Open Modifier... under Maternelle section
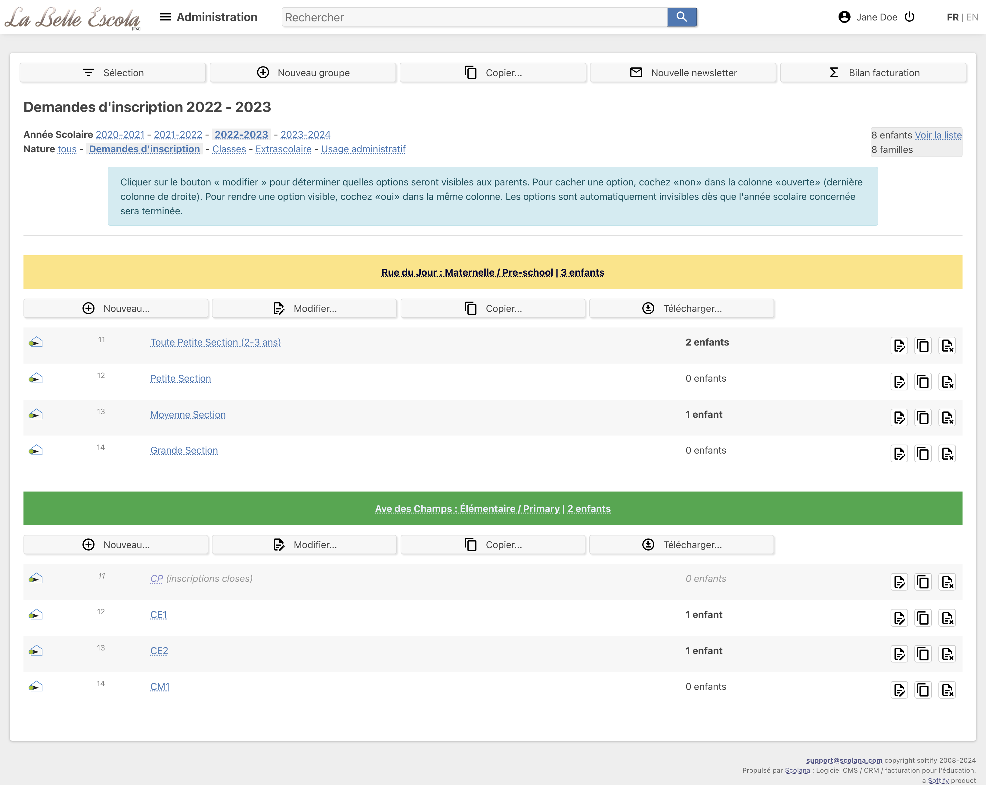 (x=305, y=308)
